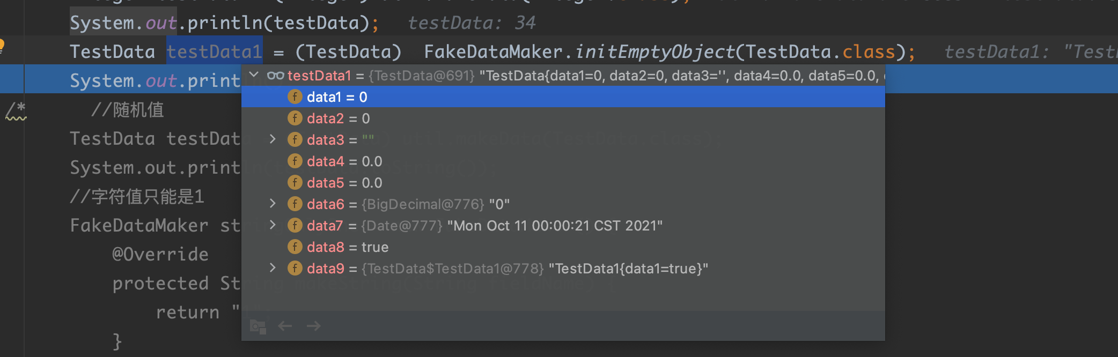The width and height of the screenshot is (1118, 357).
Task: Click the initEmptyObject method call
Action: [x=654, y=51]
